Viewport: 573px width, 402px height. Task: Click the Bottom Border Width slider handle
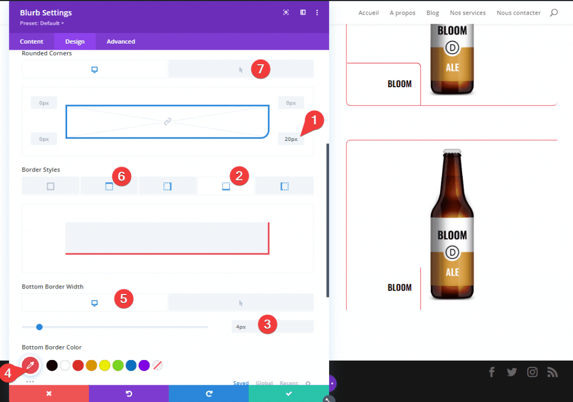pyautogui.click(x=40, y=327)
